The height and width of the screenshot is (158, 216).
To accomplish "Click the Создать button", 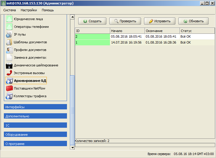I will click(x=92, y=21).
